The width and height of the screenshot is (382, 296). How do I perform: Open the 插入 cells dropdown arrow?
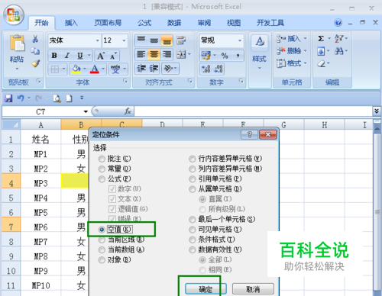(x=306, y=39)
